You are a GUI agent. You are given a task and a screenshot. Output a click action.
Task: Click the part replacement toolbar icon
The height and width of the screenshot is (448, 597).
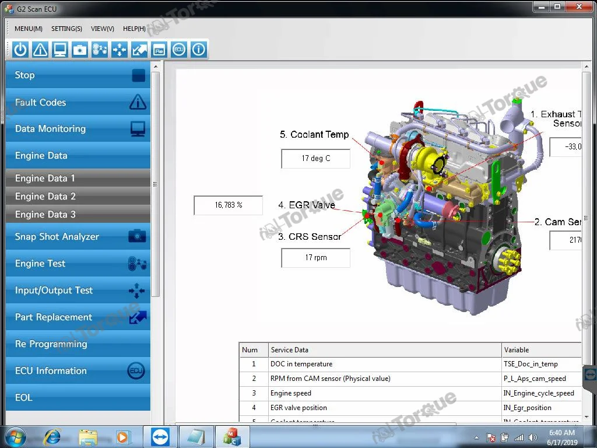point(139,50)
